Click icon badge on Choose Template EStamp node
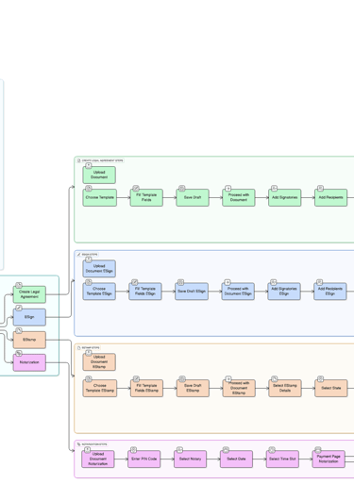Screen dimensions: 354x501 click(x=89, y=379)
